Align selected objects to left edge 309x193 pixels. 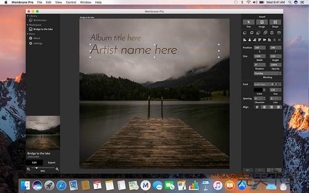(x=245, y=40)
